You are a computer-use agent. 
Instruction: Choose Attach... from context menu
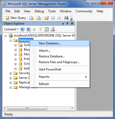(x=60, y=51)
